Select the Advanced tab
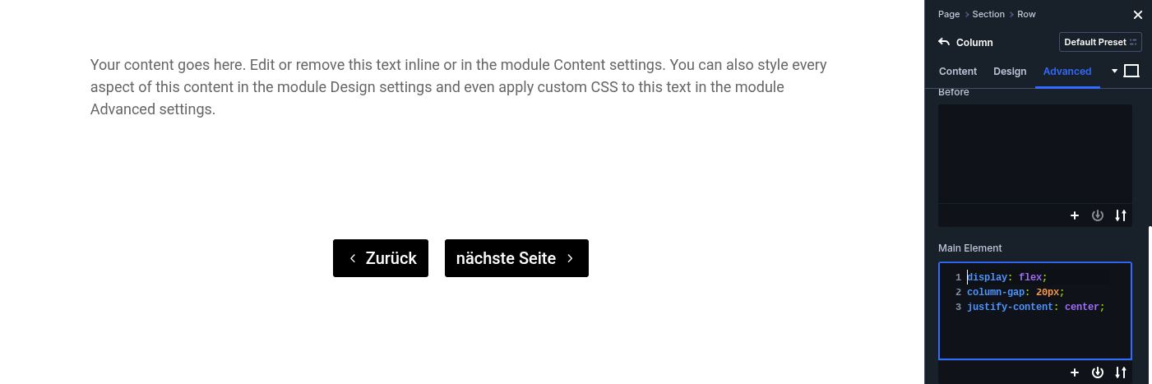Viewport: 1152px width, 384px height. coord(1067,72)
